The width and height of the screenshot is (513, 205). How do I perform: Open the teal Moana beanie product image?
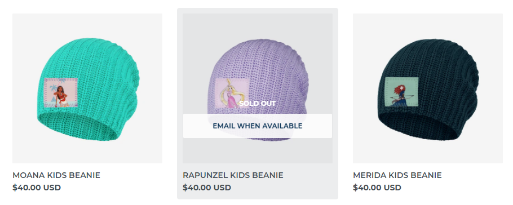[x=87, y=88]
